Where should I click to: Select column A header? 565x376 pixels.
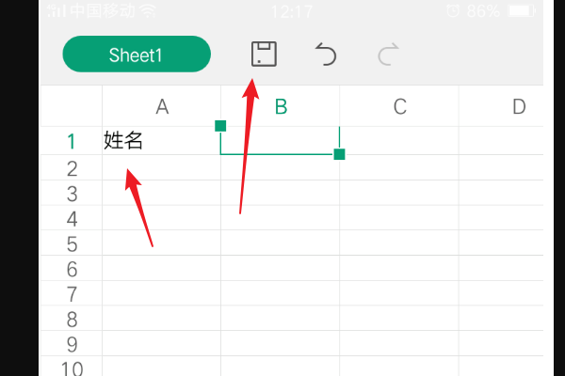tap(162, 107)
